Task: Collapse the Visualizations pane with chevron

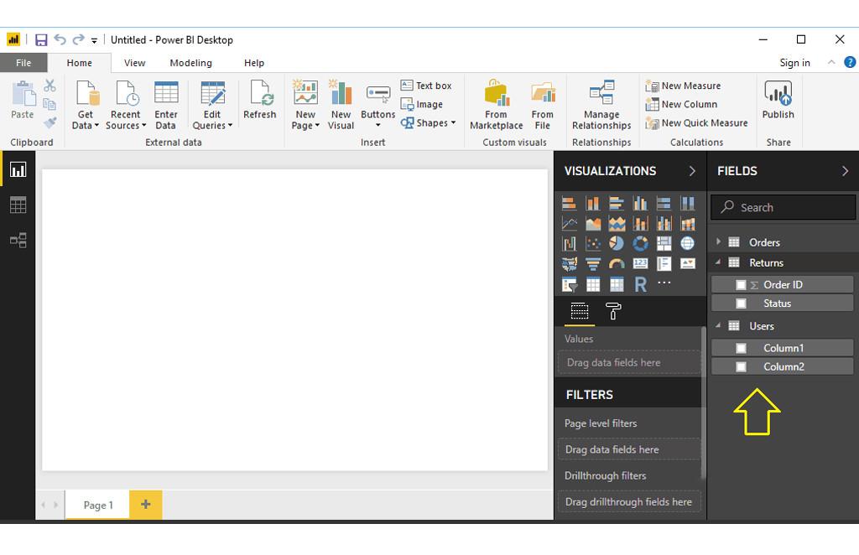Action: [692, 171]
